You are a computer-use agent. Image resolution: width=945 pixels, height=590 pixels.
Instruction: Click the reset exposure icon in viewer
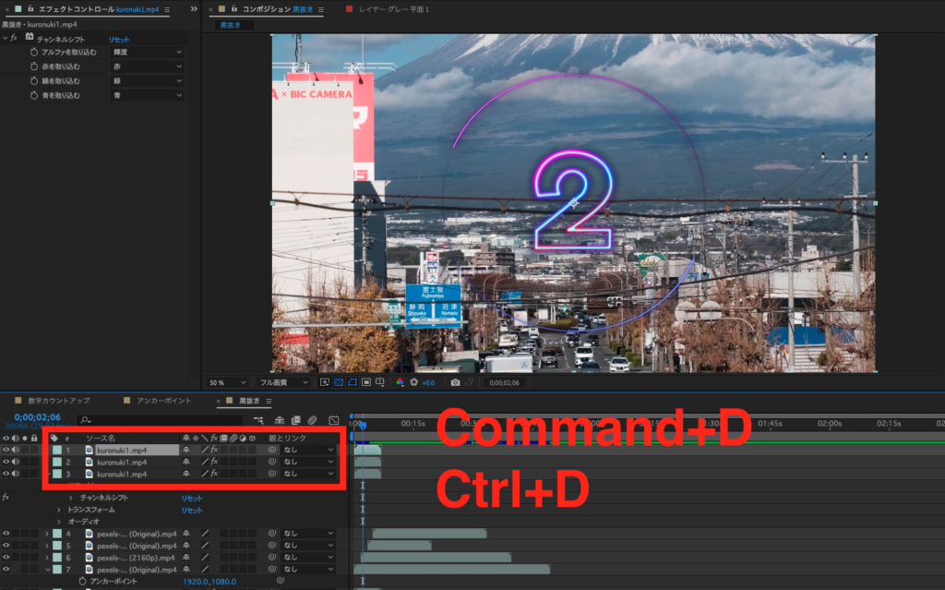(414, 382)
